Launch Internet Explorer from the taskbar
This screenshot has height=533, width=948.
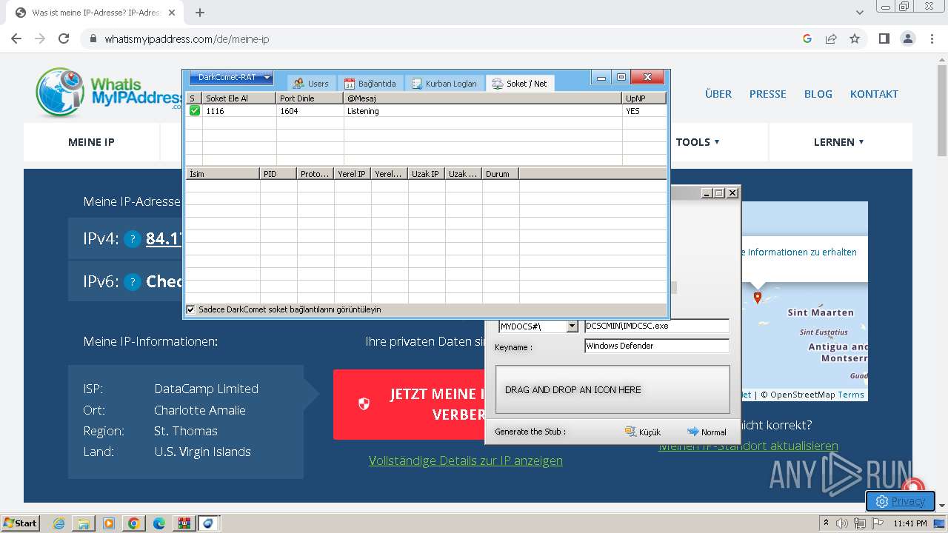(59, 523)
